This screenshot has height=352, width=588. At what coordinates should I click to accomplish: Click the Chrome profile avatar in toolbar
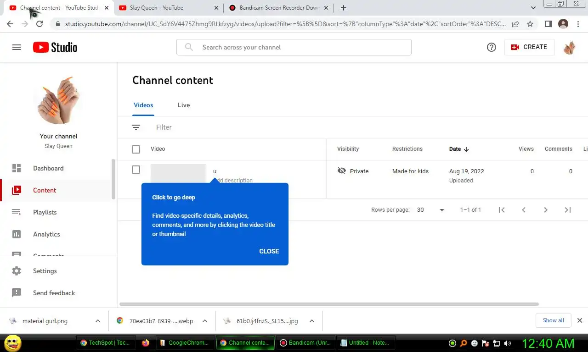563,24
